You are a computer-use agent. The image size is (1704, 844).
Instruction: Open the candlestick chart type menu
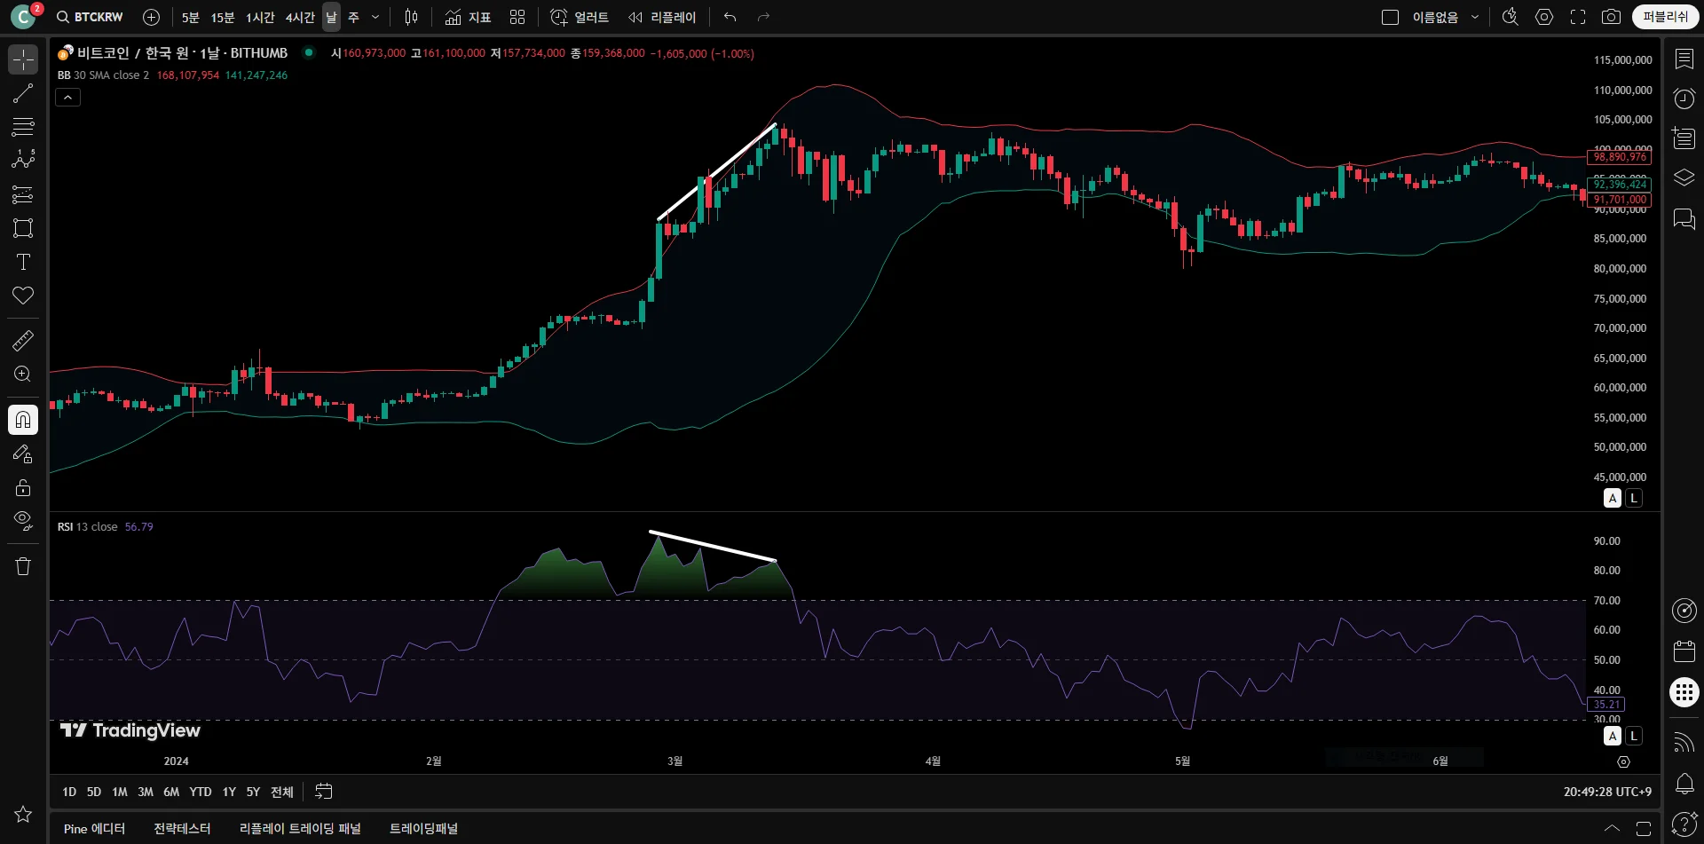[x=411, y=17]
